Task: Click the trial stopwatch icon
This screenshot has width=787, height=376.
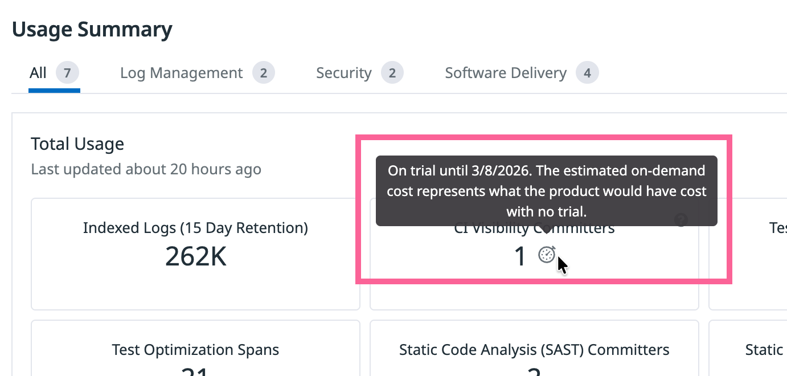Action: click(547, 255)
